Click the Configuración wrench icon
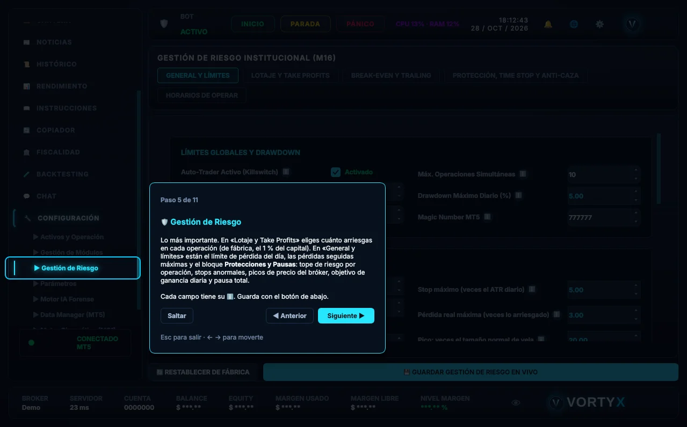Viewport: 687px width, 427px height. click(x=27, y=218)
